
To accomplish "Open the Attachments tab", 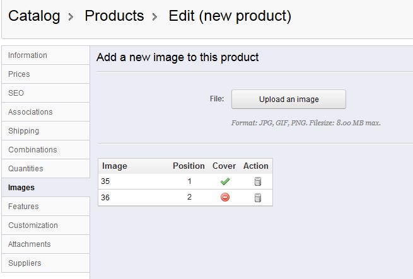I will pos(30,244).
